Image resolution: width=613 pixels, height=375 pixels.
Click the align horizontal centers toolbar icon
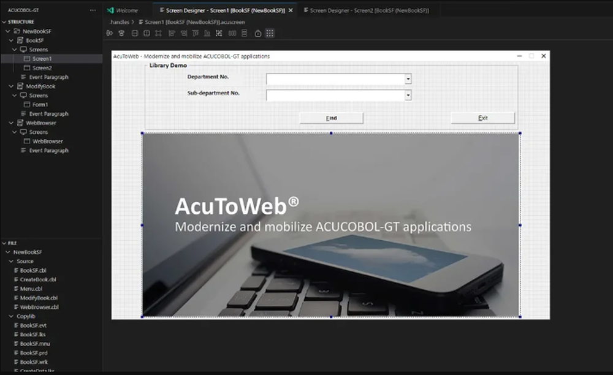coord(110,33)
